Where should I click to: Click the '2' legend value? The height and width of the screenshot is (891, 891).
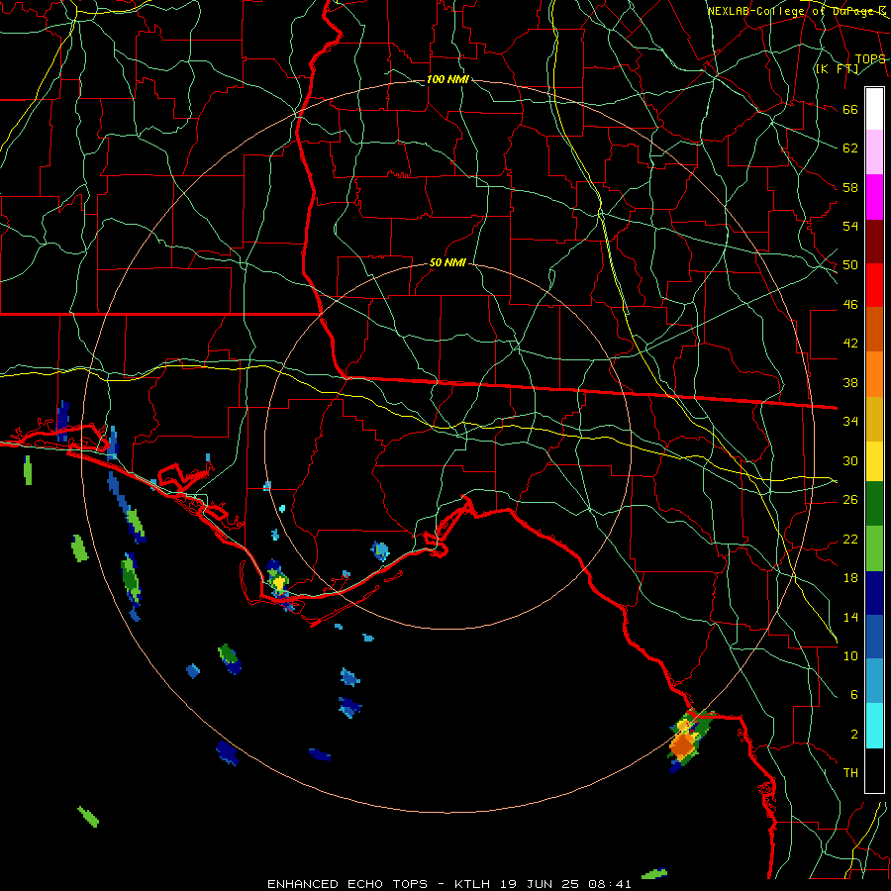tap(854, 735)
